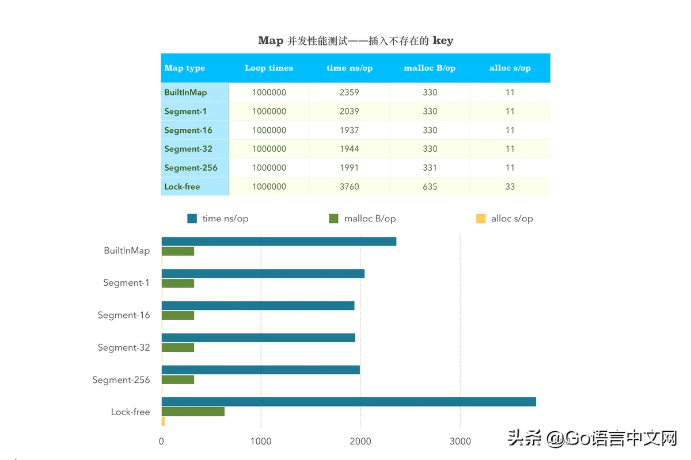This screenshot has height=460, width=691.
Task: Click loop times "1000000" in BuiltInMap row
Action: pyautogui.click(x=269, y=93)
